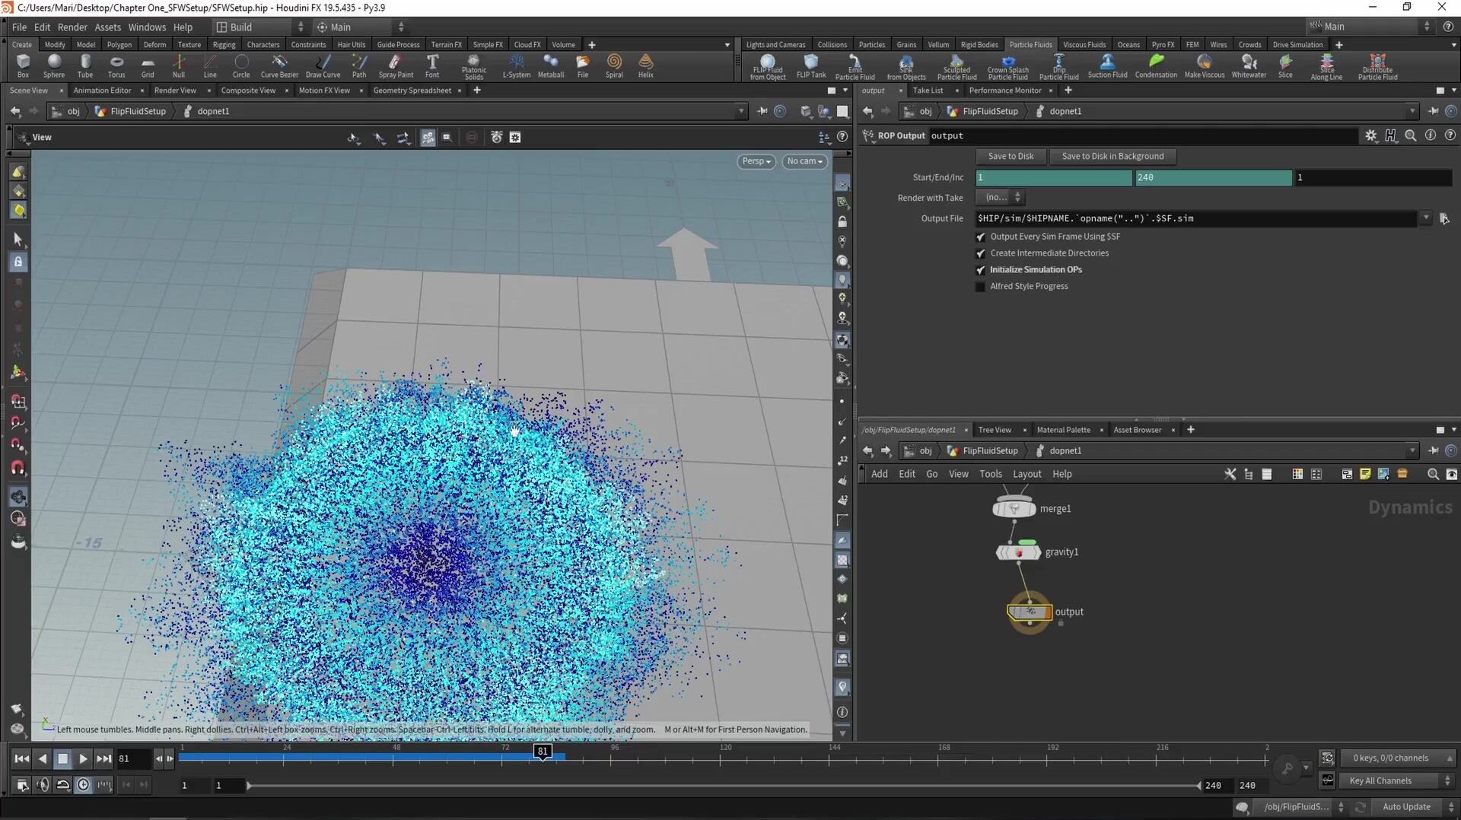
Task: Toggle Create Intermediate Directories checkbox
Action: tap(981, 253)
